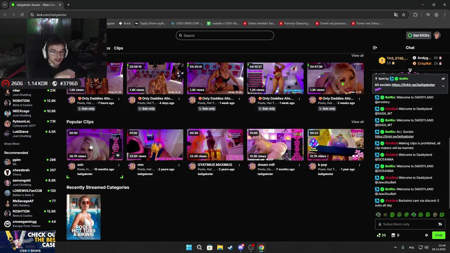Image resolution: width=450 pixels, height=253 pixels.
Task: Open Chrome three-dot menu
Action: click(445, 15)
